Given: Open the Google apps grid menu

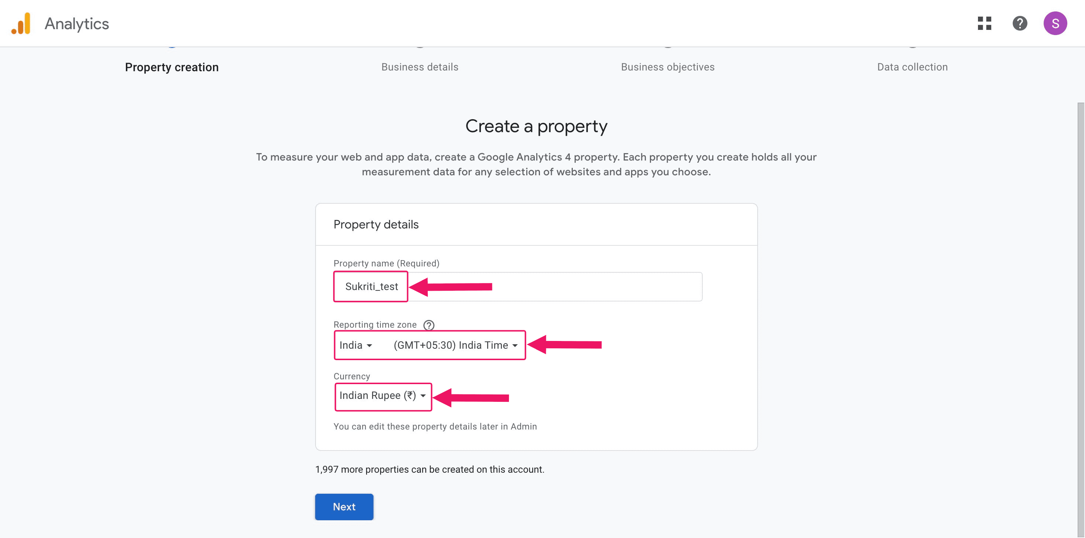Looking at the screenshot, I should click(x=984, y=24).
